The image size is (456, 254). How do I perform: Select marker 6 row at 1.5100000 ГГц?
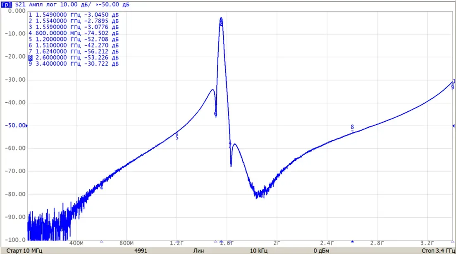[x=74, y=45]
